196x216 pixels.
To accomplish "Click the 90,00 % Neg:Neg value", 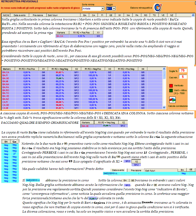I will click(60, 105).
